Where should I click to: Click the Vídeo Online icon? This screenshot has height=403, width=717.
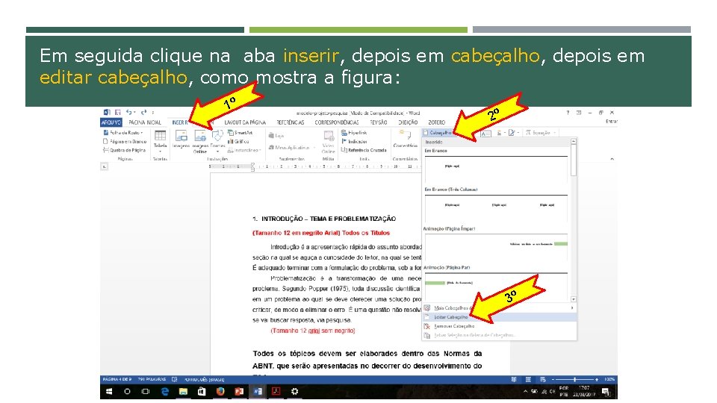click(329, 142)
